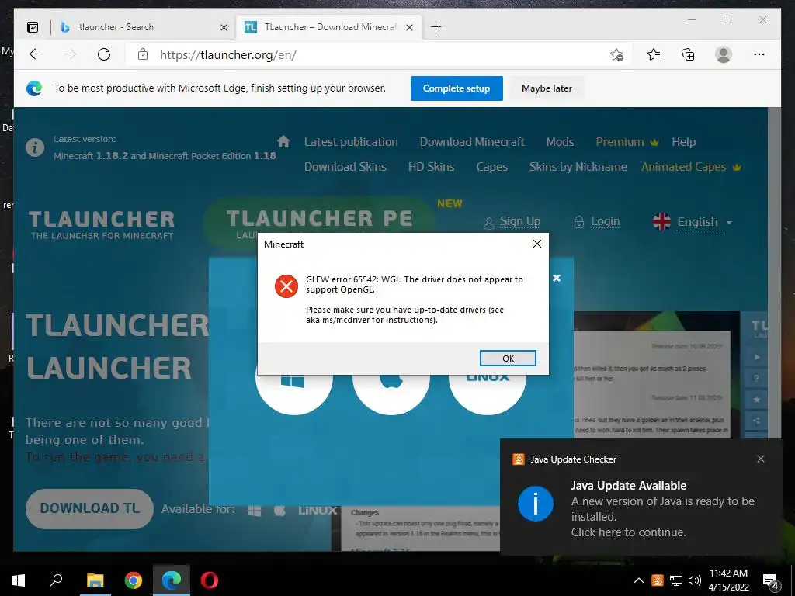Viewport: 795px width, 596px height.
Task: Close the TLauncher Download Minecraft tab
Action: tap(410, 27)
